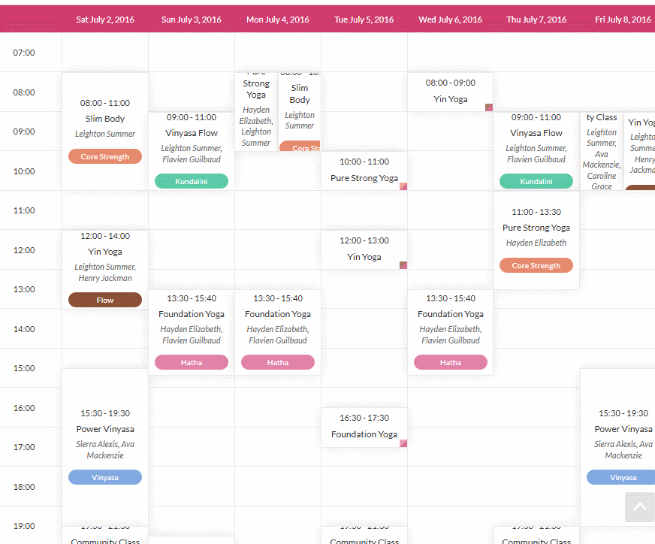This screenshot has height=544, width=655.
Task: Click the scroll-to-top arrow button
Action: [x=640, y=507]
